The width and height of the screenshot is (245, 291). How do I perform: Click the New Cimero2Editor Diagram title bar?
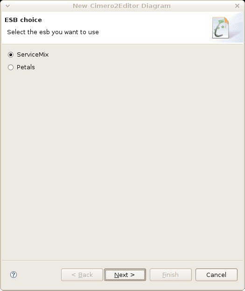click(122, 6)
